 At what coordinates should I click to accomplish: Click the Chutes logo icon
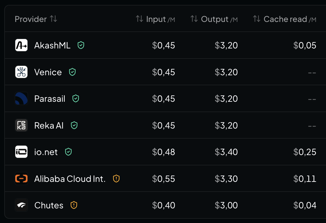(x=21, y=205)
